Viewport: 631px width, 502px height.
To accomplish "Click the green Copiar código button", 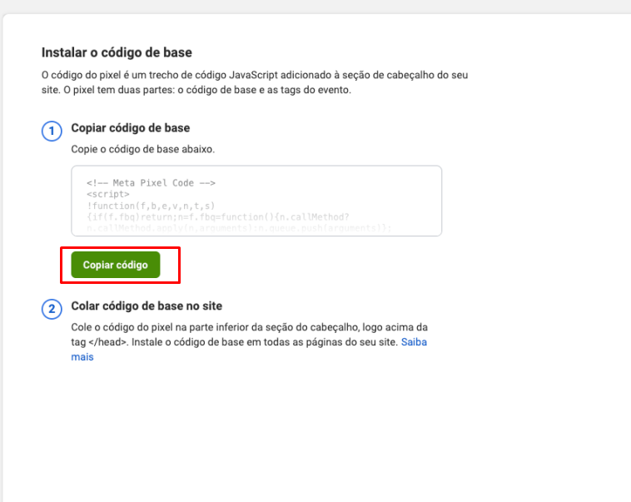I will pyautogui.click(x=116, y=265).
